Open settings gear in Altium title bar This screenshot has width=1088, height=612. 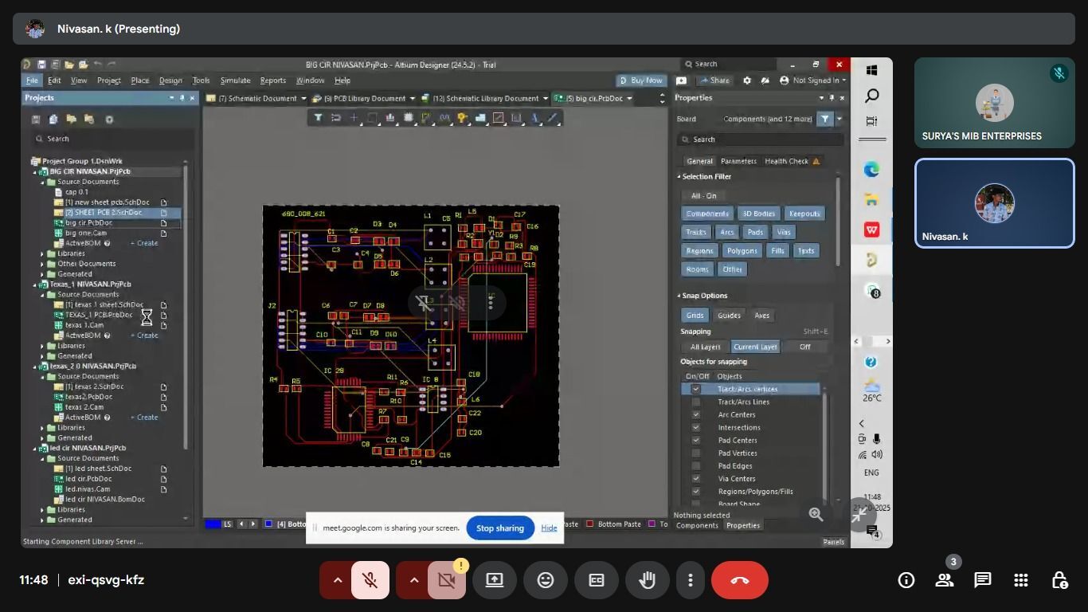click(x=746, y=80)
